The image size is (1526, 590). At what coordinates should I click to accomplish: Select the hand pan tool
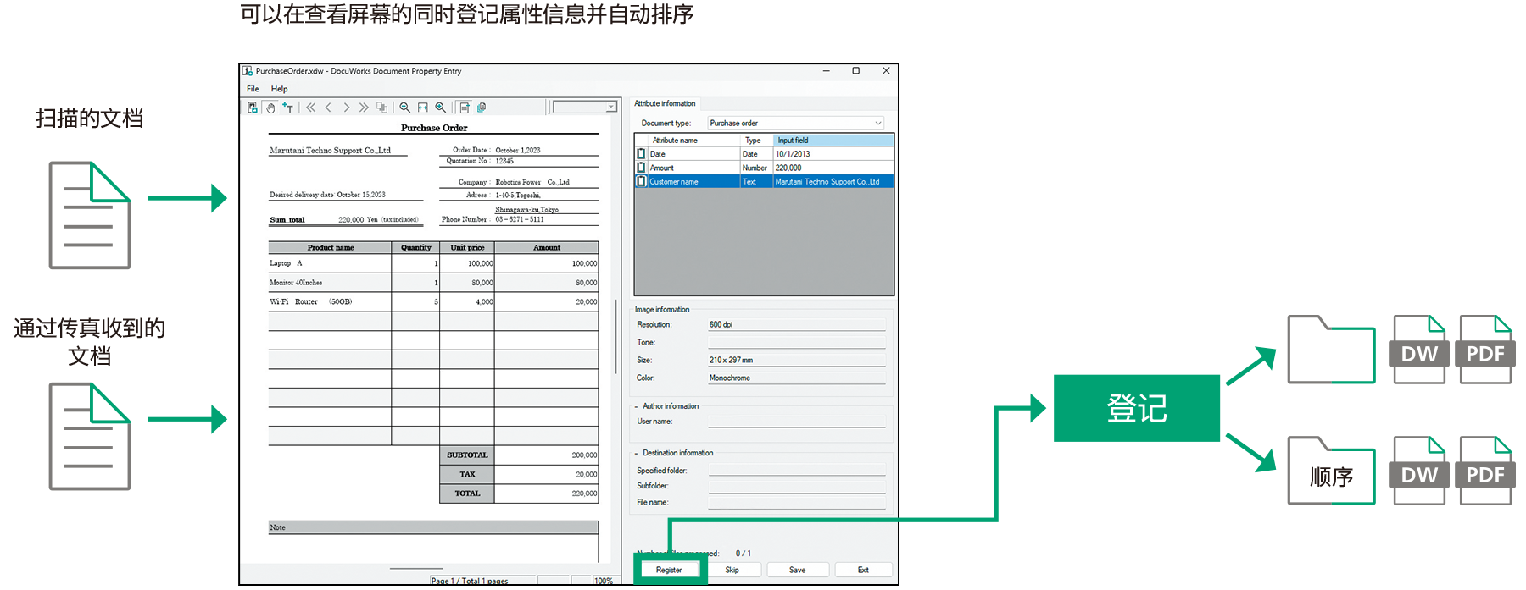point(270,108)
